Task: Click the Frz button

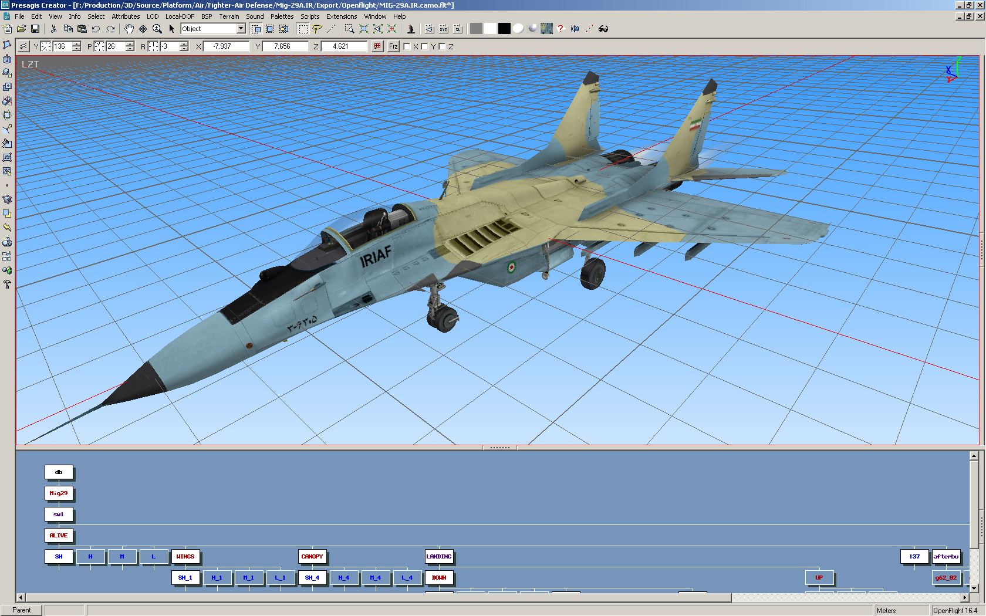Action: (393, 46)
